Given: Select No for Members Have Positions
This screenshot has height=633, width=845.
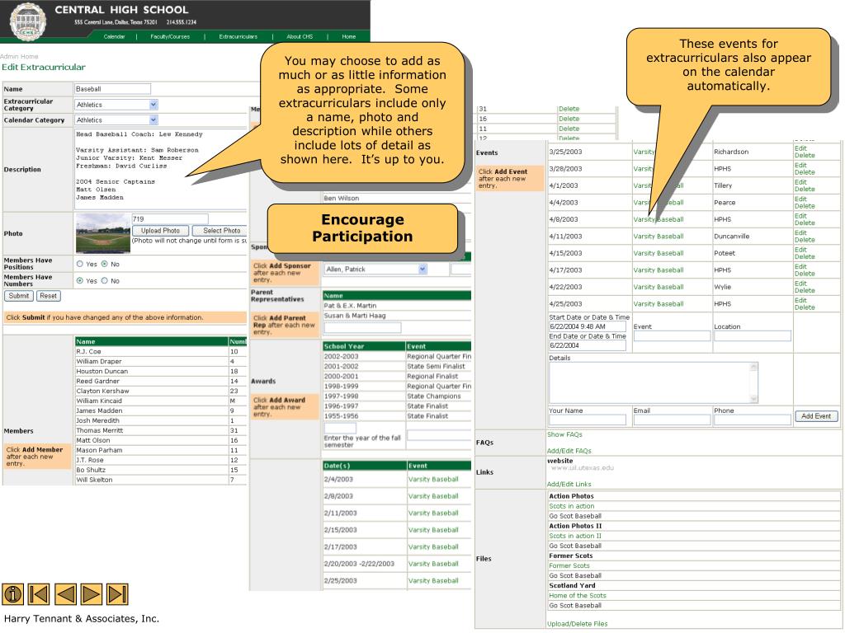Looking at the screenshot, I should 105,264.
